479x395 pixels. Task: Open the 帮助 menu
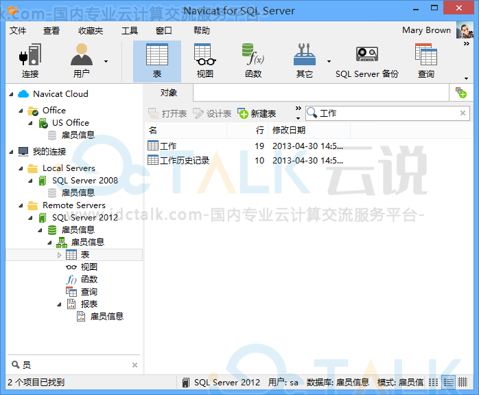202,31
